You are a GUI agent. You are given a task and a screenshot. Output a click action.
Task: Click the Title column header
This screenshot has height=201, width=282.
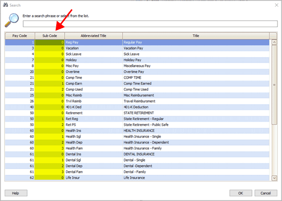point(196,35)
